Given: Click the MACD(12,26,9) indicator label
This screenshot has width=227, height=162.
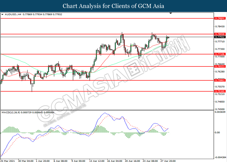Looking at the screenshot, I should point(11,112).
